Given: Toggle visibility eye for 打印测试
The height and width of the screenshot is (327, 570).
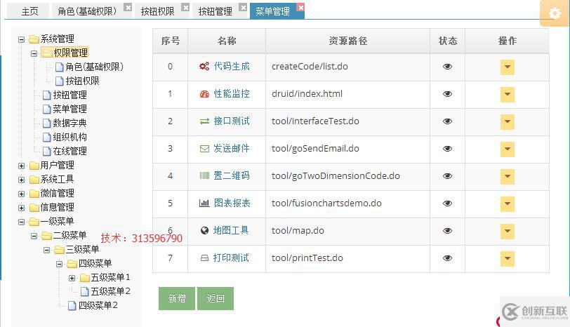Looking at the screenshot, I should coord(447,258).
